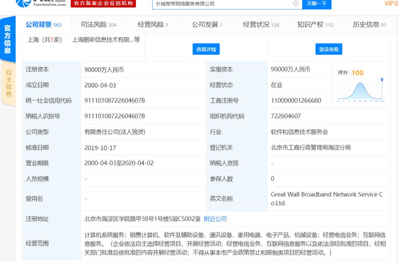Click the paid-in capital value next to 实缴资本
The image size is (398, 262).
[x=290, y=69]
